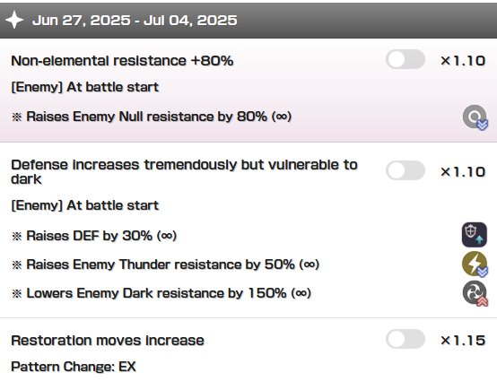The height and width of the screenshot is (390, 497).
Task: Turn on Restoration moves increase switch
Action: [x=405, y=339]
